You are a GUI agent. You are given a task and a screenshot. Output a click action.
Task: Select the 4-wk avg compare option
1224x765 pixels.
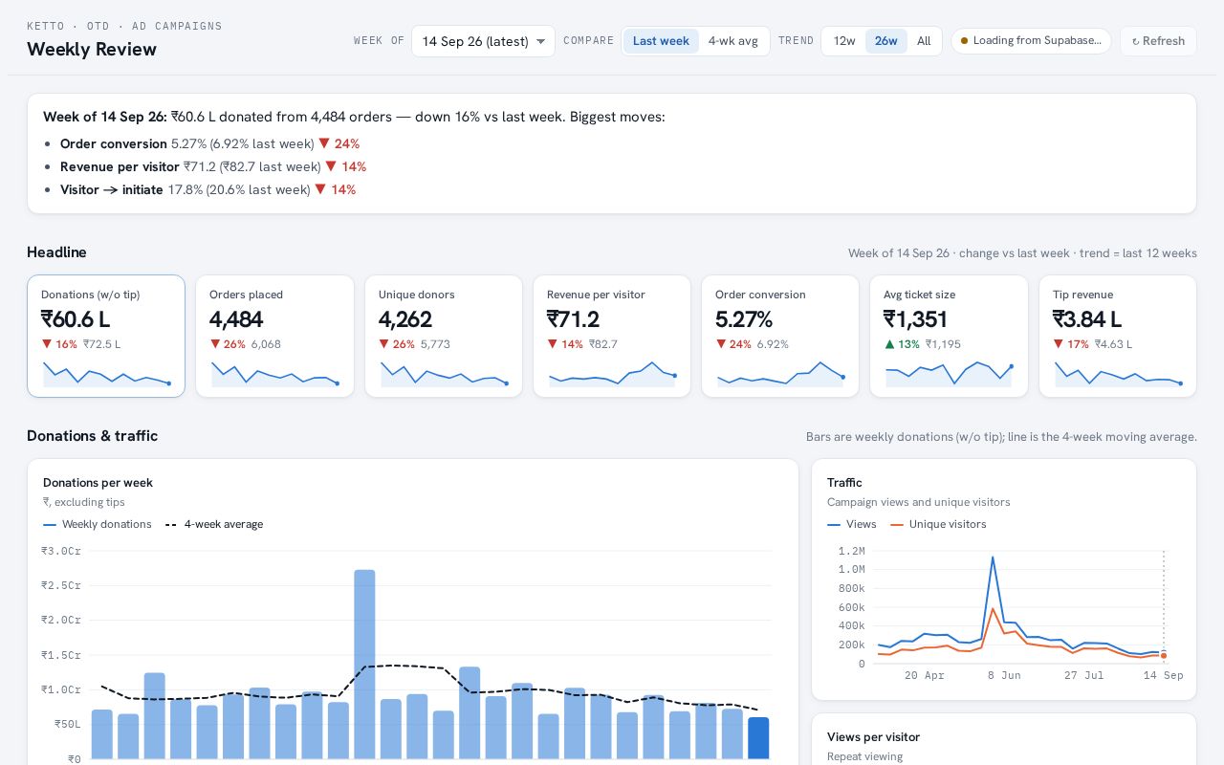(733, 41)
